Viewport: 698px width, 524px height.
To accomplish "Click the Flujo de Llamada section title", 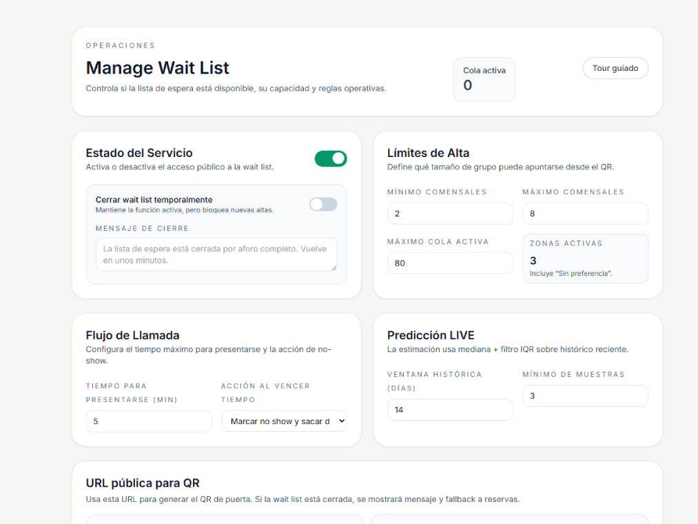I will (x=132, y=335).
